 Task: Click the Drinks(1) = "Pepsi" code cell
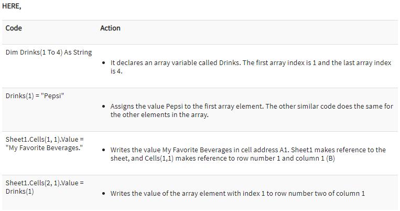35,96
